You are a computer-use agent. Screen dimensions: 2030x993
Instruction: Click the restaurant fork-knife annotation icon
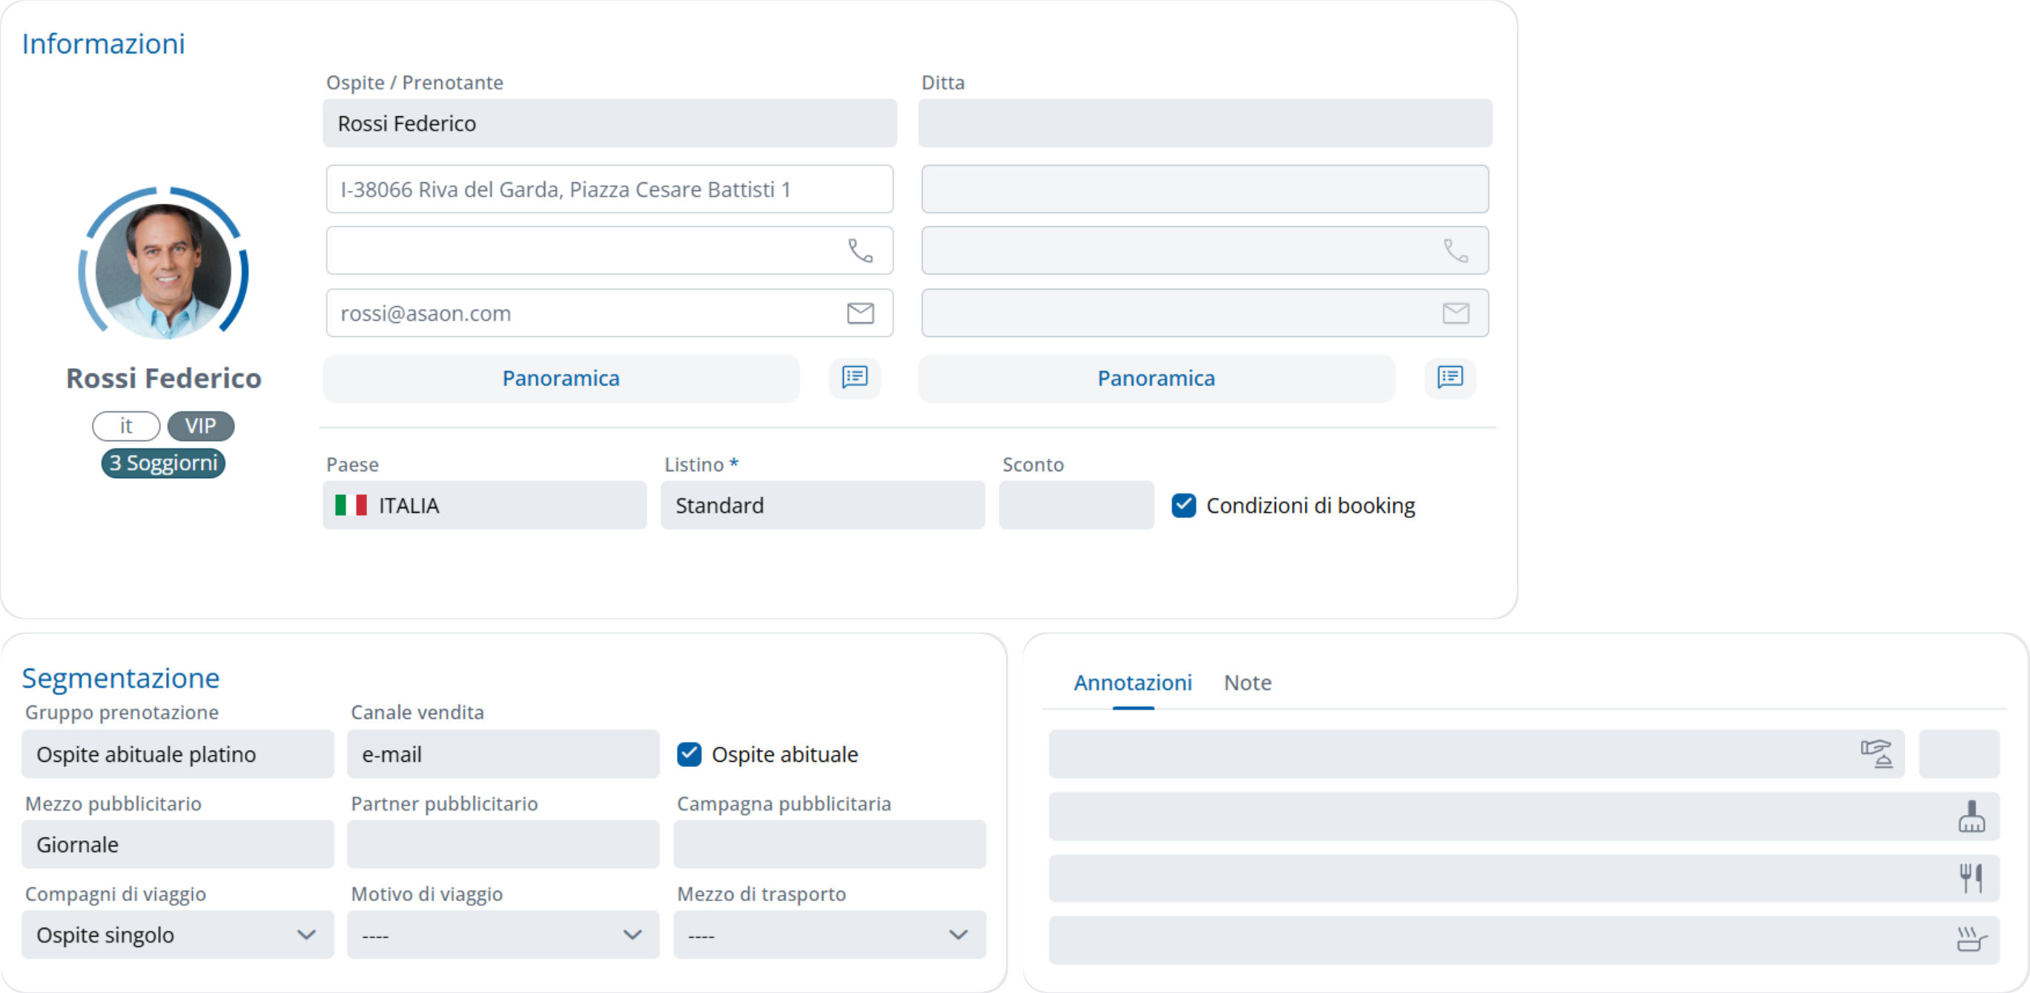(1971, 878)
